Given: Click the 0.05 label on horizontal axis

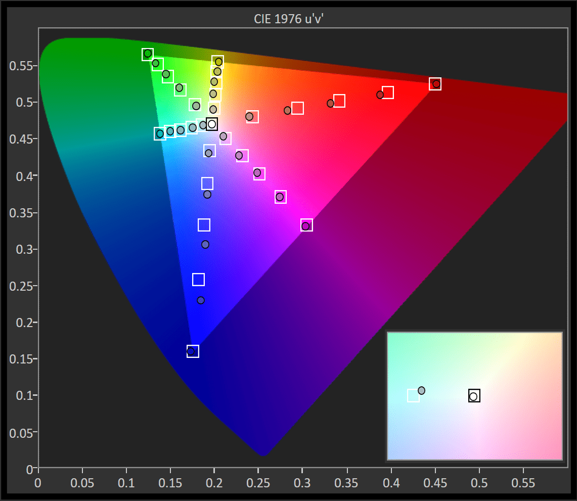Looking at the screenshot, I should click(x=82, y=483).
